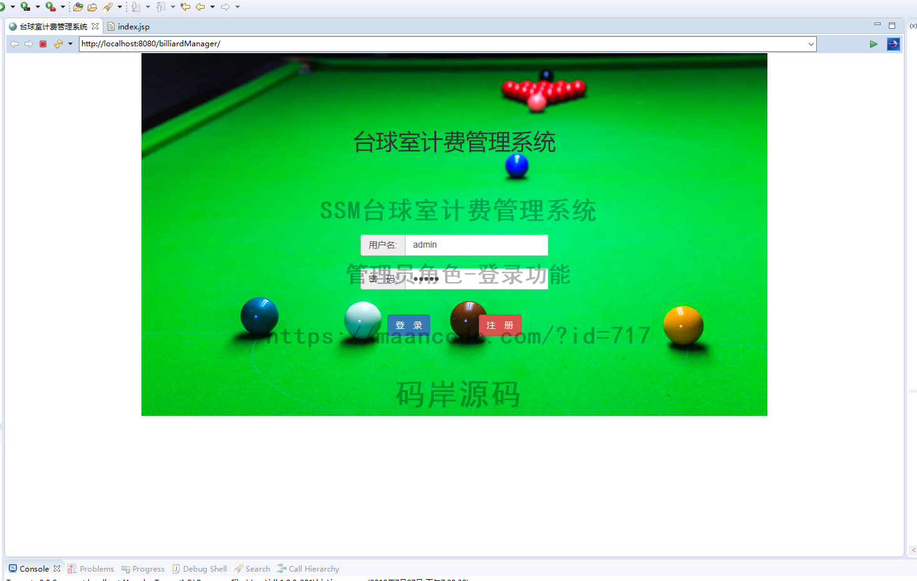Click the red 注册 register button
917x581 pixels.
point(500,325)
